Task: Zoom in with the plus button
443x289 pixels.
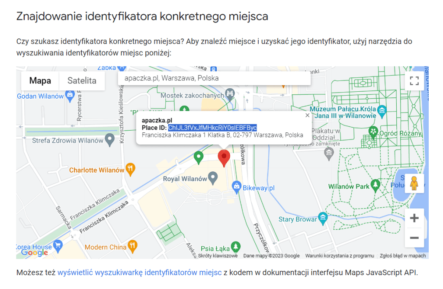Action: [414, 218]
